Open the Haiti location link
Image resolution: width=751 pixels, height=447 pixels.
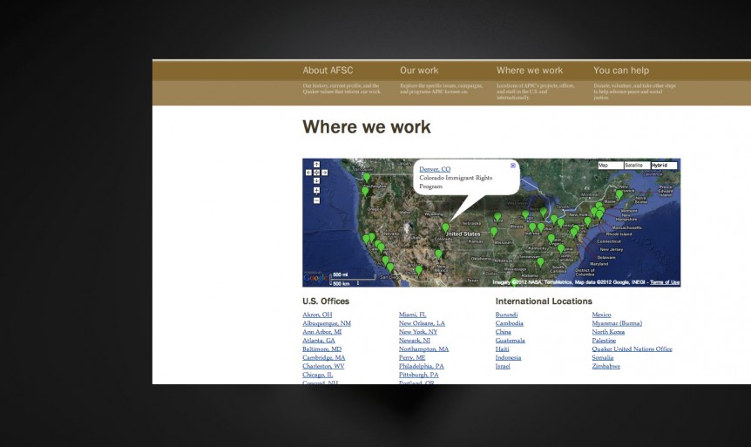click(502, 349)
